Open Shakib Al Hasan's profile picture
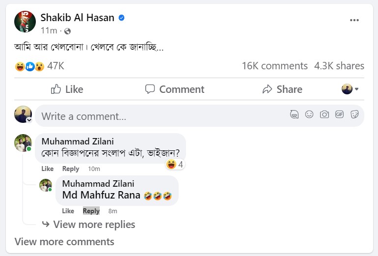Screen dimensions: 378x256 coord(25,22)
